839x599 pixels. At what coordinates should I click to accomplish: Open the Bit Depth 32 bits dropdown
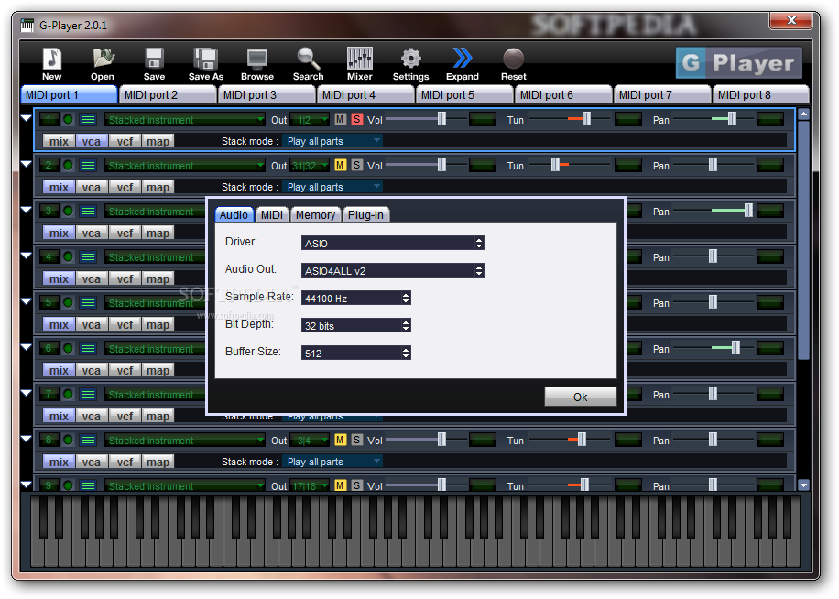[355, 326]
